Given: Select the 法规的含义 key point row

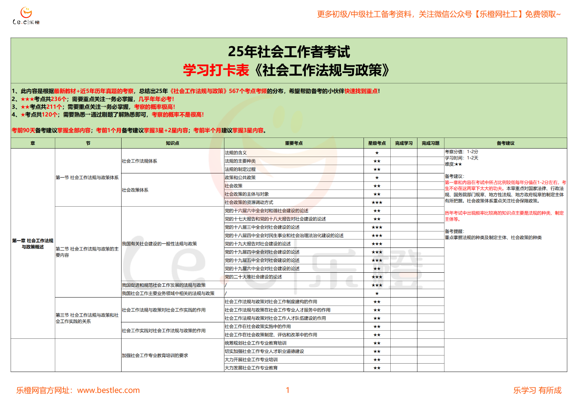Looking at the screenshot, I should pyautogui.click(x=294, y=153).
